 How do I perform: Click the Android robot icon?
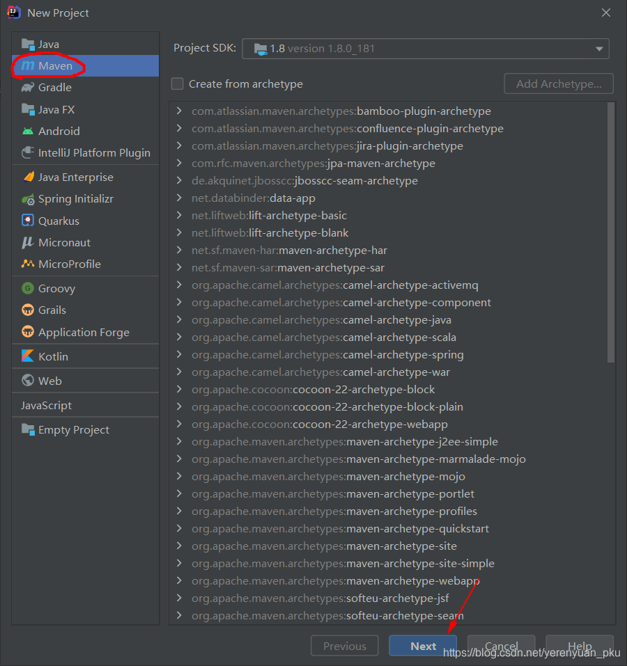[28, 132]
